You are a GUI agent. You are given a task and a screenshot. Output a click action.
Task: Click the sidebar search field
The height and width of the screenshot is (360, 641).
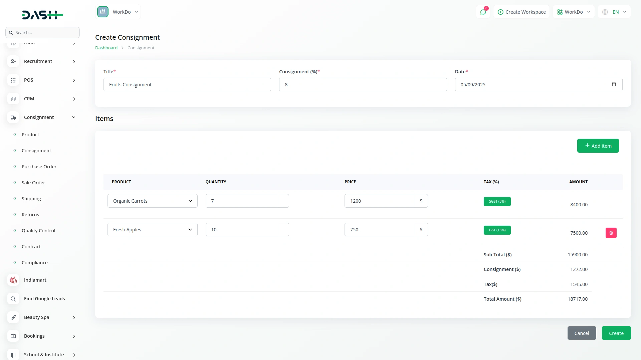click(x=42, y=32)
